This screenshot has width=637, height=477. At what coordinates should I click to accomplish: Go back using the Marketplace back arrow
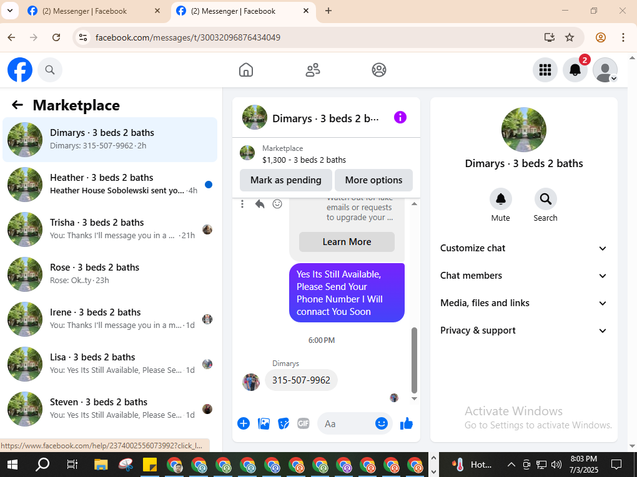pyautogui.click(x=17, y=105)
